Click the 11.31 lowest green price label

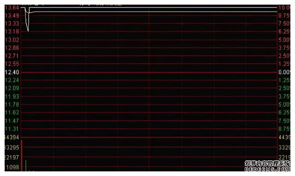(x=12, y=129)
